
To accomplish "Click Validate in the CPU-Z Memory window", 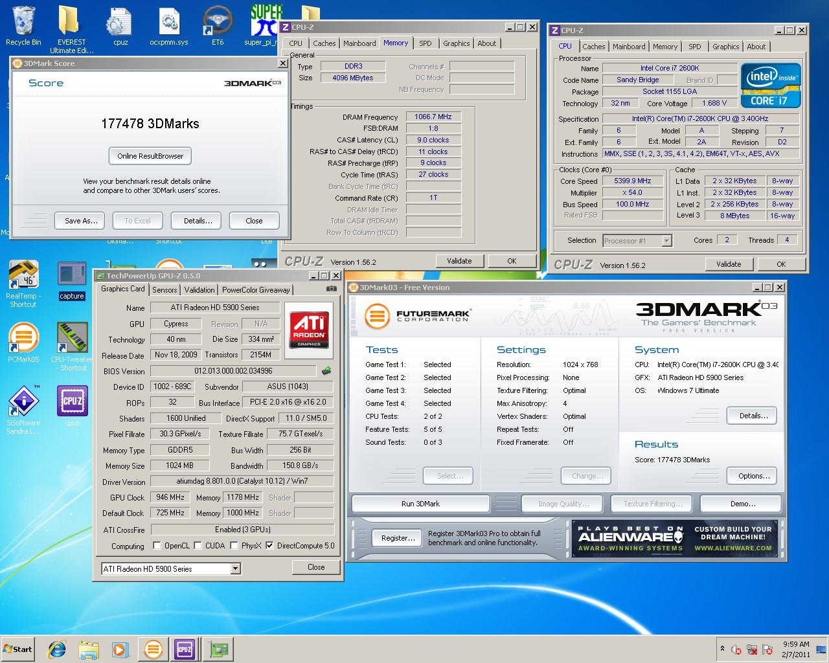I will [459, 261].
